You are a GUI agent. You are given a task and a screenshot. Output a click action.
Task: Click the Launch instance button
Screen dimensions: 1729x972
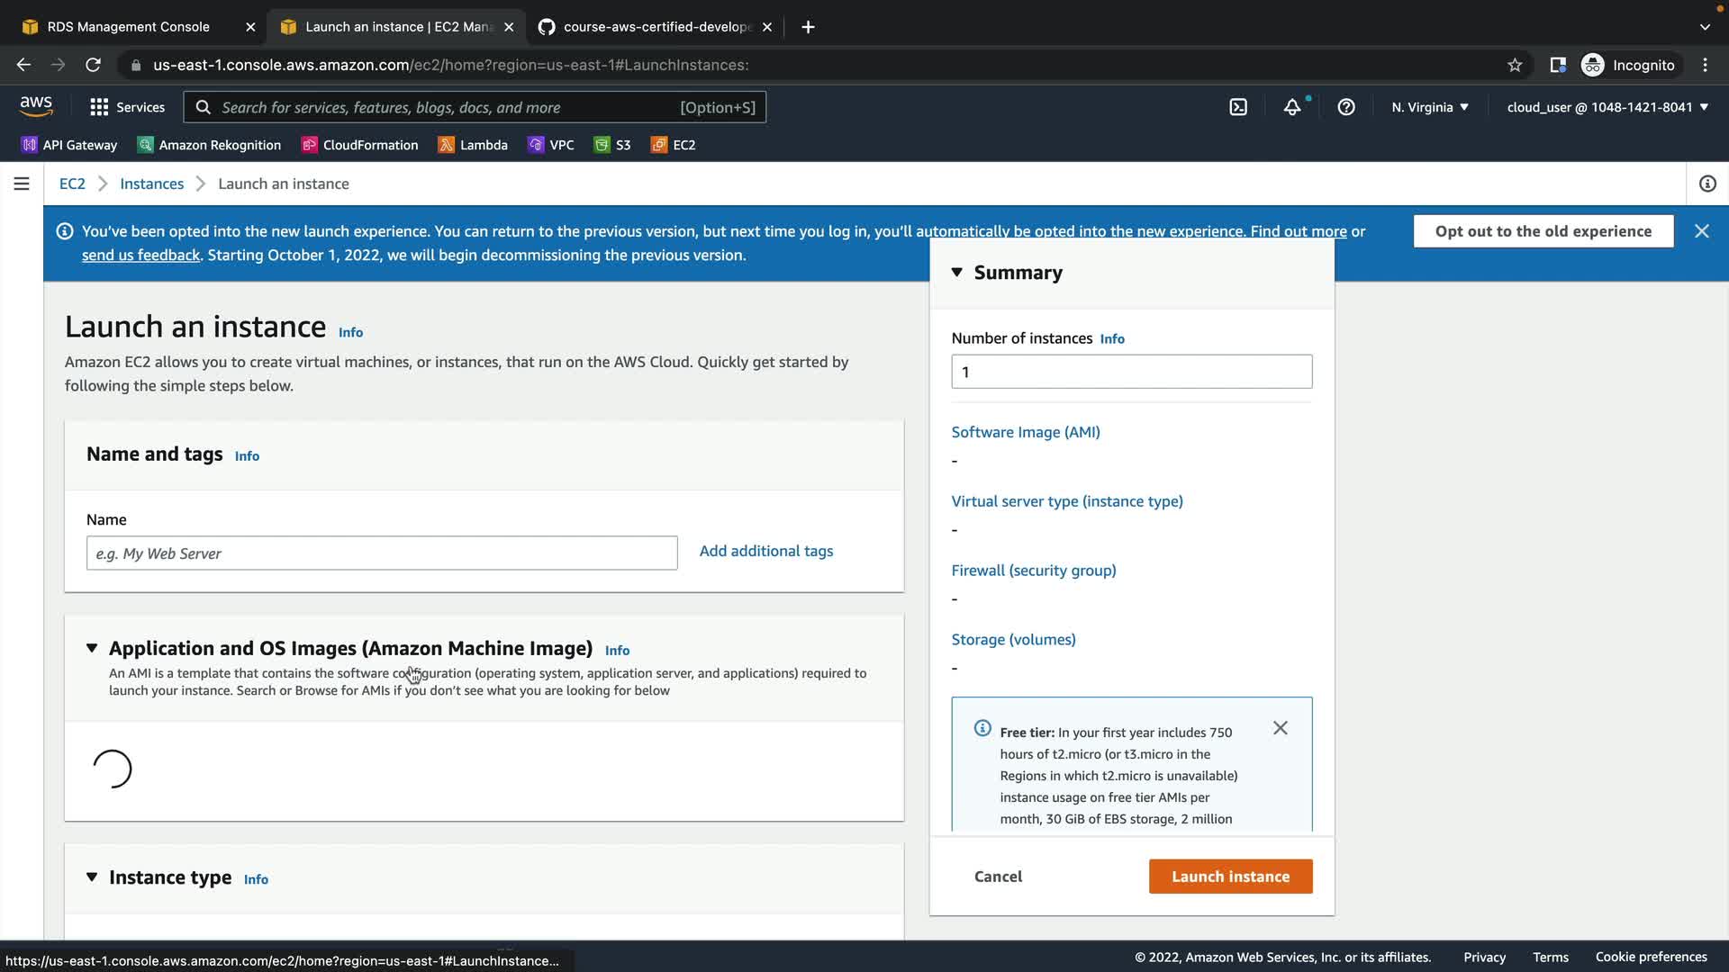1230,877
